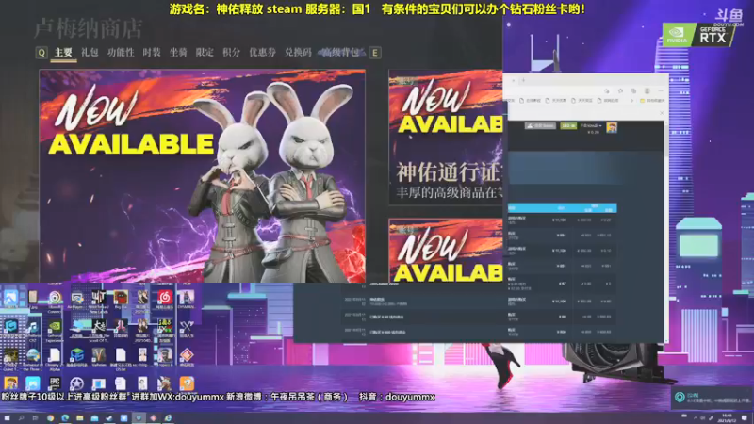The width and height of the screenshot is (754, 424).
Task: Open the 神佑通行证 banner
Action: click(x=445, y=138)
